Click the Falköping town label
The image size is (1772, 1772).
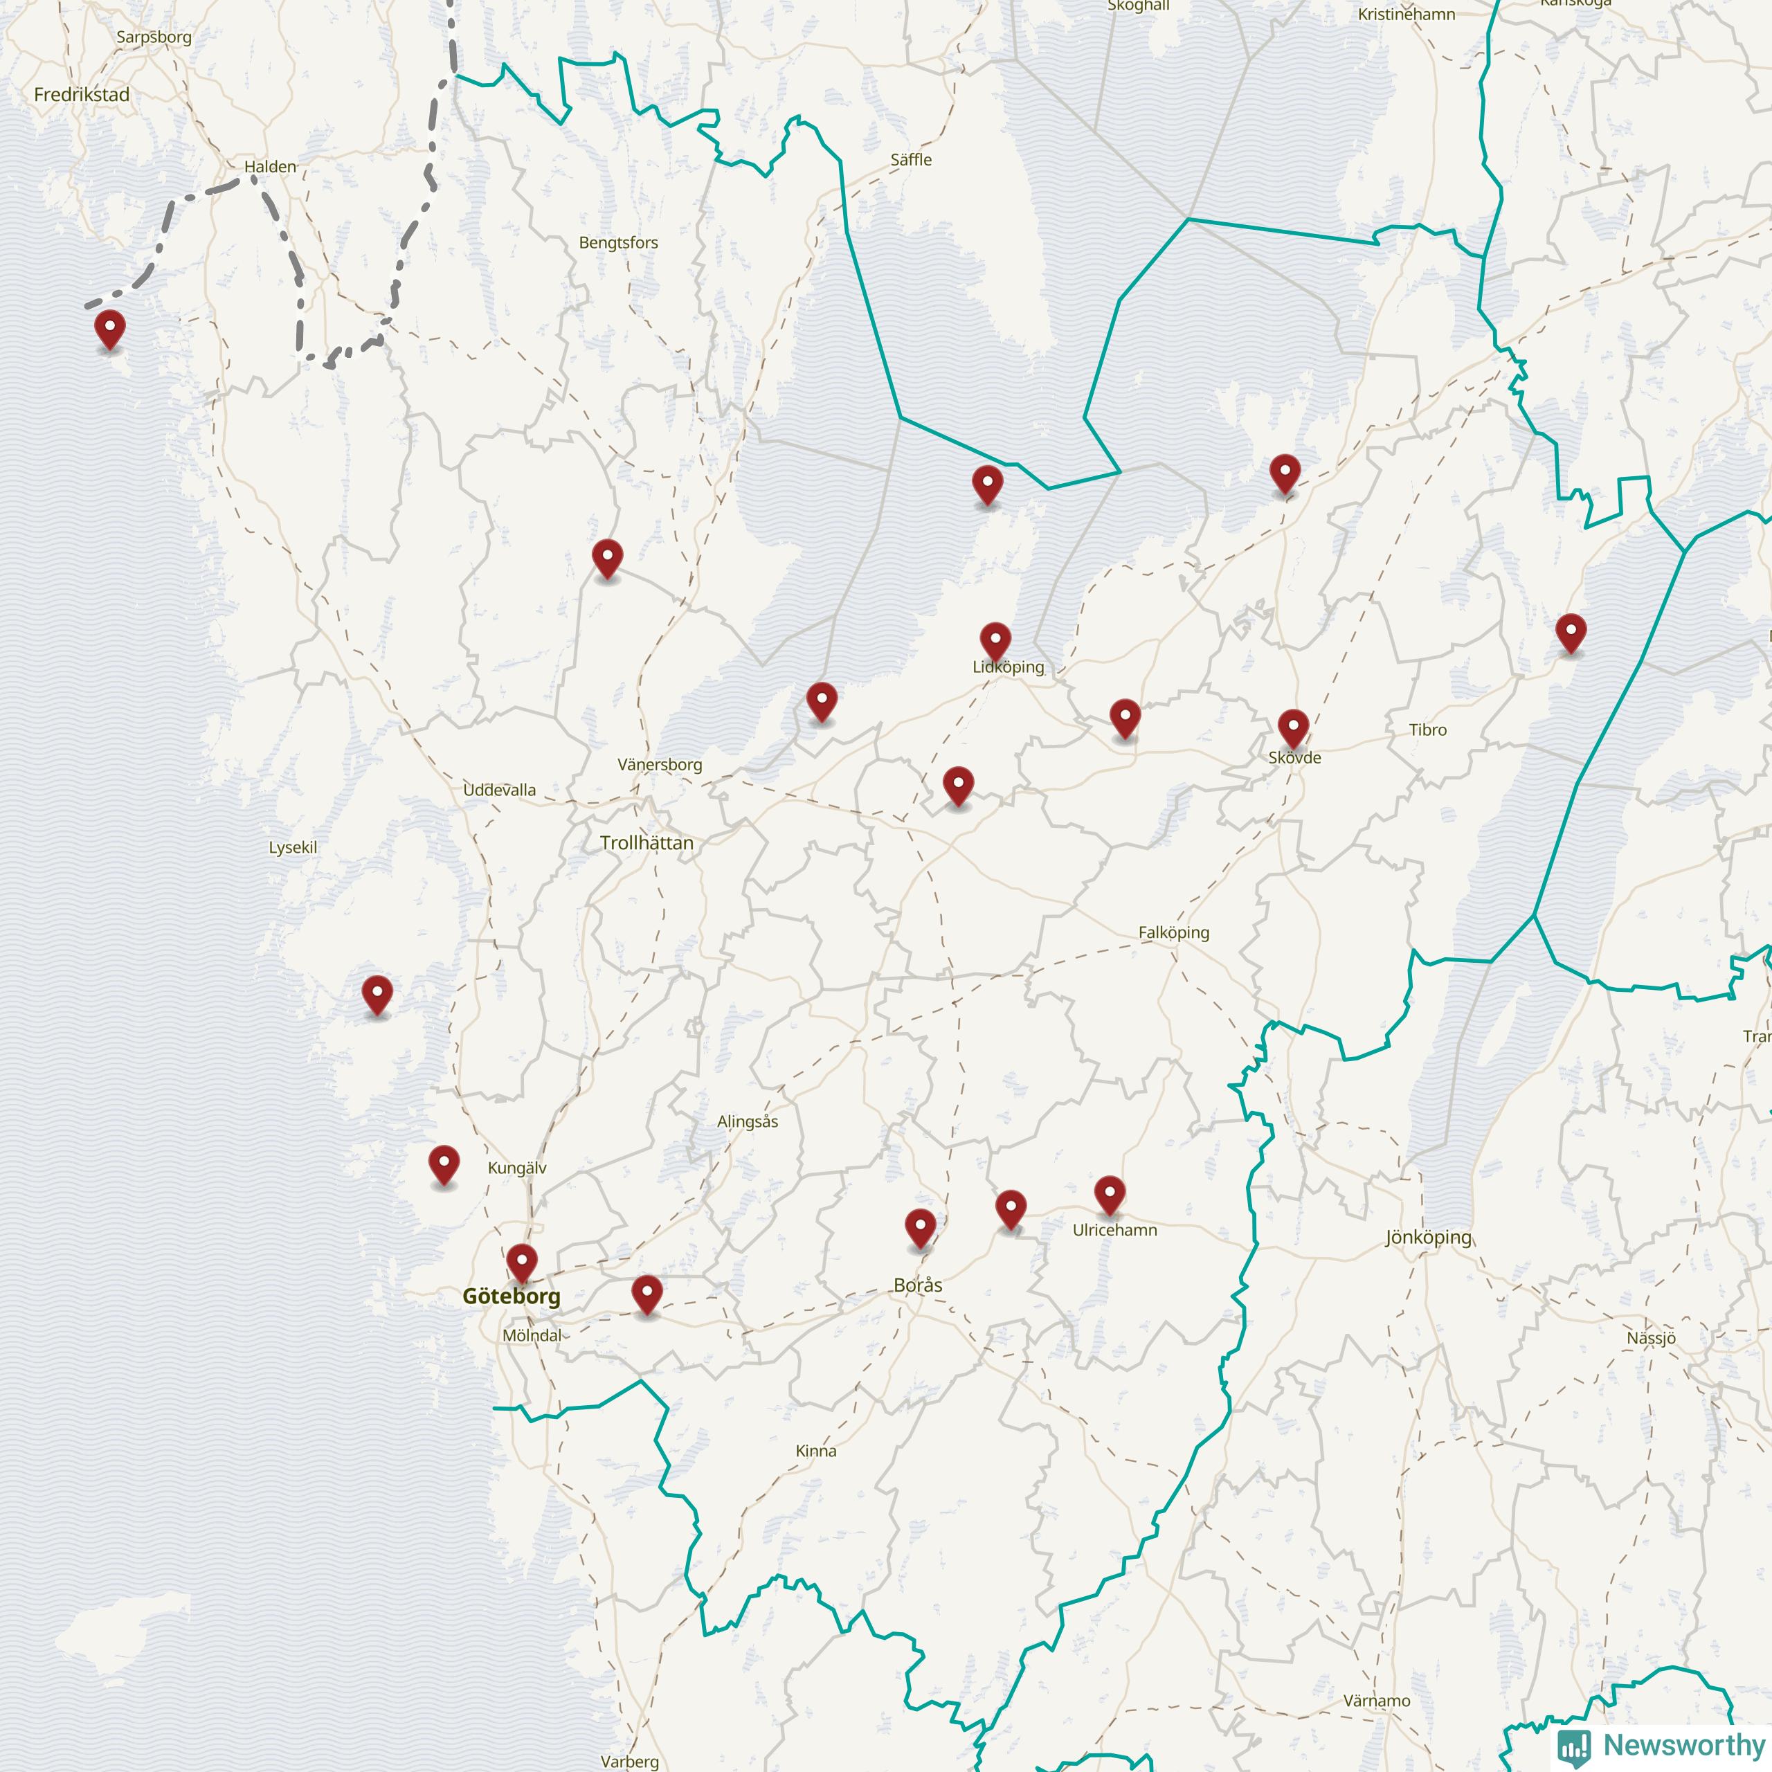pyautogui.click(x=1174, y=933)
